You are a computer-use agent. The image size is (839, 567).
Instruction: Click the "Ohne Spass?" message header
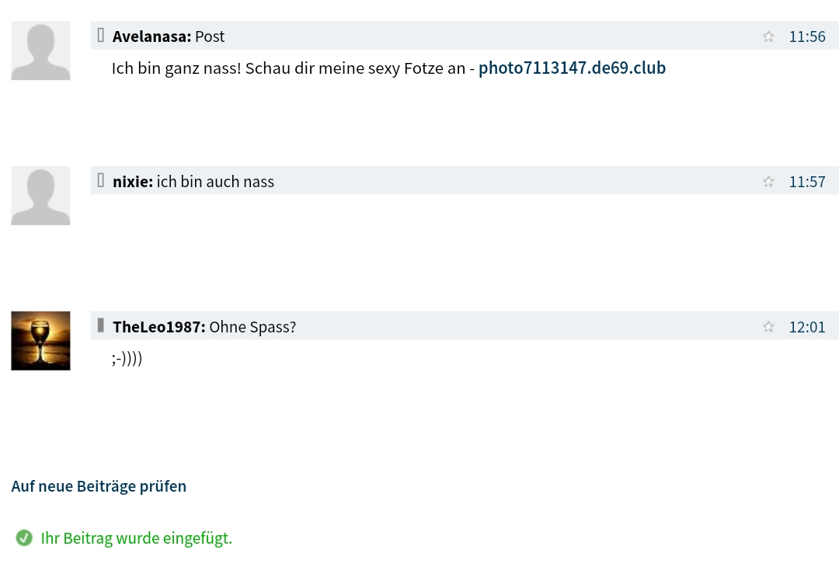[252, 327]
